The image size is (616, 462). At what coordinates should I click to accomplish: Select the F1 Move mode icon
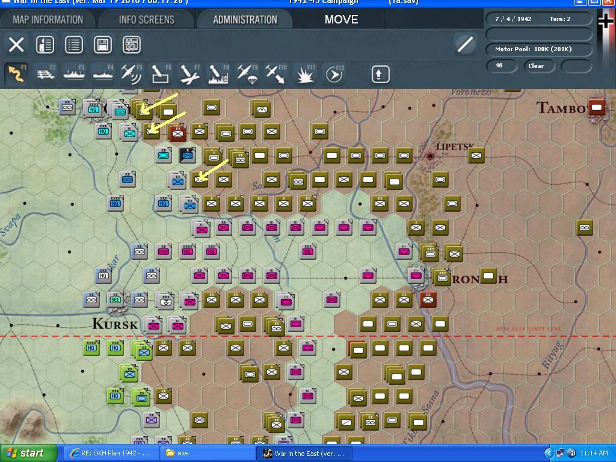click(x=16, y=73)
